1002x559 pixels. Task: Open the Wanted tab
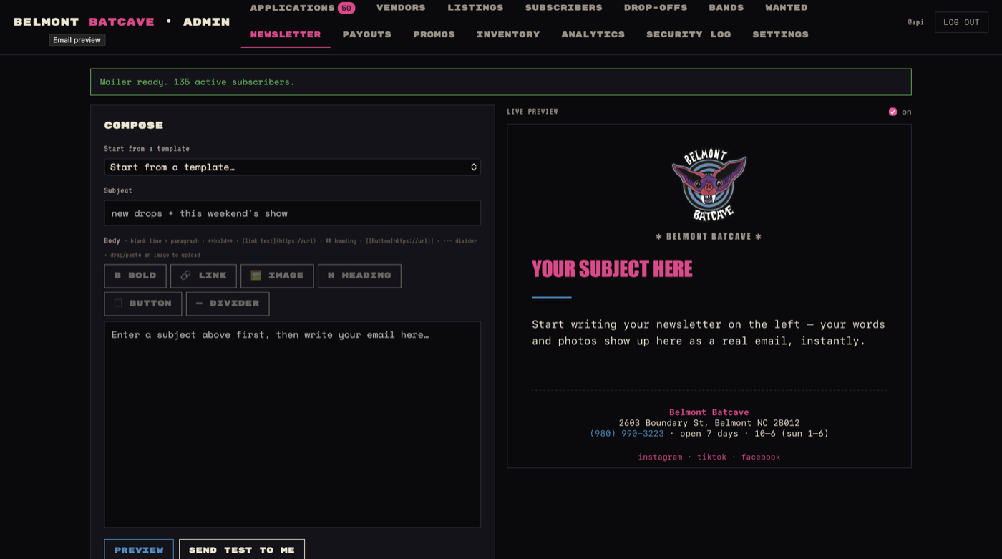787,8
